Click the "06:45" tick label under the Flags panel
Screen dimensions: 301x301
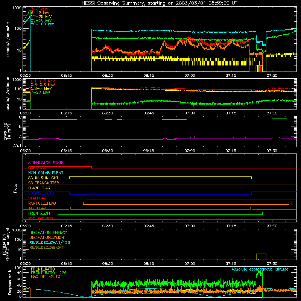click(x=149, y=226)
